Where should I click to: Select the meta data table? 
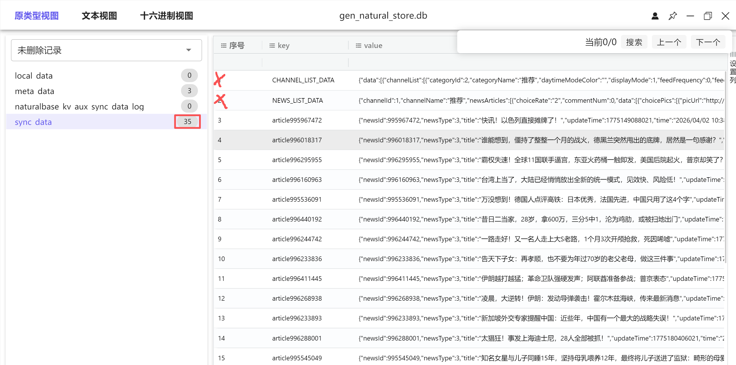coord(34,91)
